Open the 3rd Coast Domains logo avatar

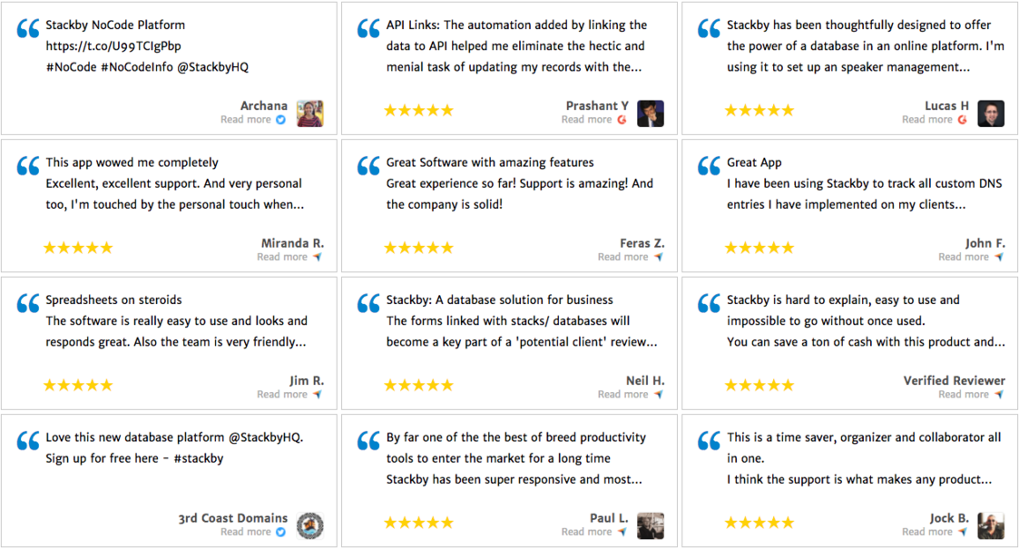coord(309,525)
